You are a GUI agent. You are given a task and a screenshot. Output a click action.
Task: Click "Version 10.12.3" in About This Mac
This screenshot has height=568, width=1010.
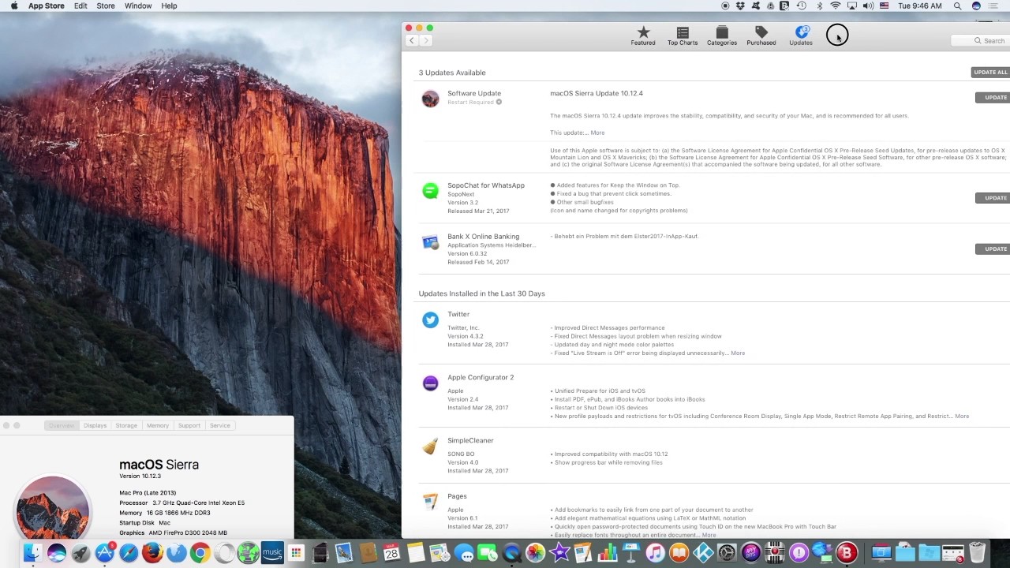click(140, 476)
